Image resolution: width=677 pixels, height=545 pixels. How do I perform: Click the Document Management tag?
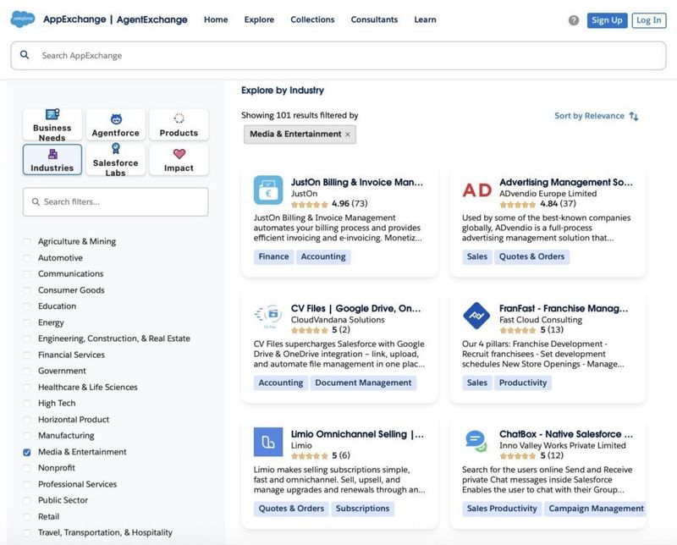[363, 383]
